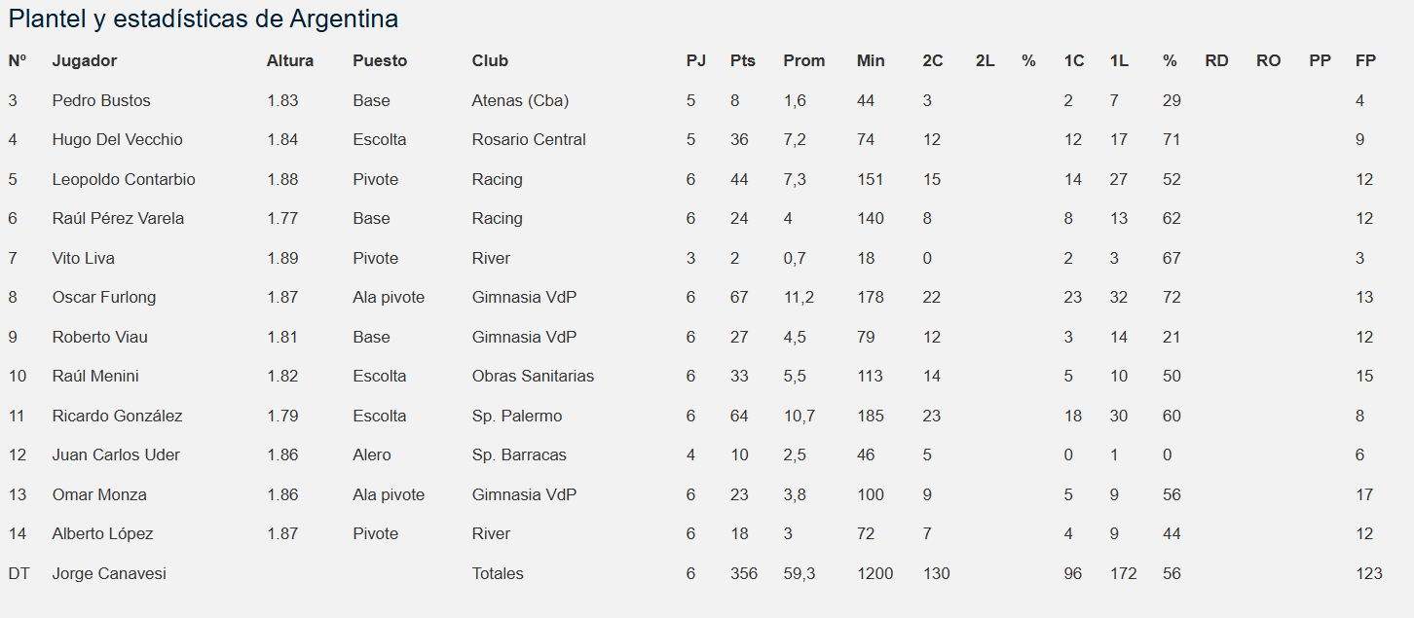Click the Rosario Central club cell
This screenshot has height=618, width=1414.
pos(529,139)
